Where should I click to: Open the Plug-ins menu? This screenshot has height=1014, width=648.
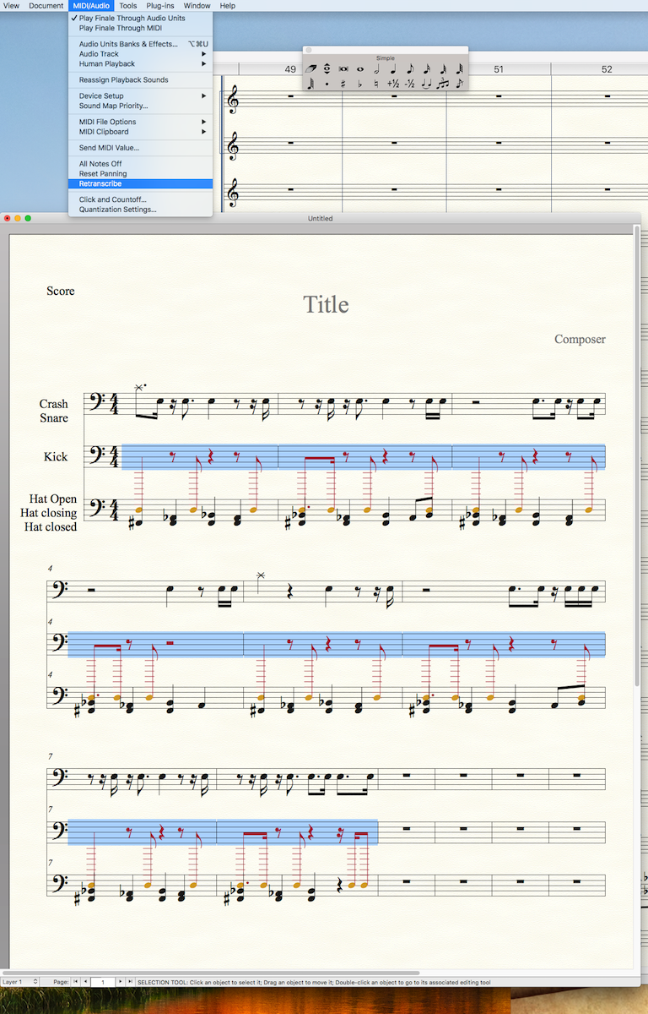pyautogui.click(x=159, y=5)
